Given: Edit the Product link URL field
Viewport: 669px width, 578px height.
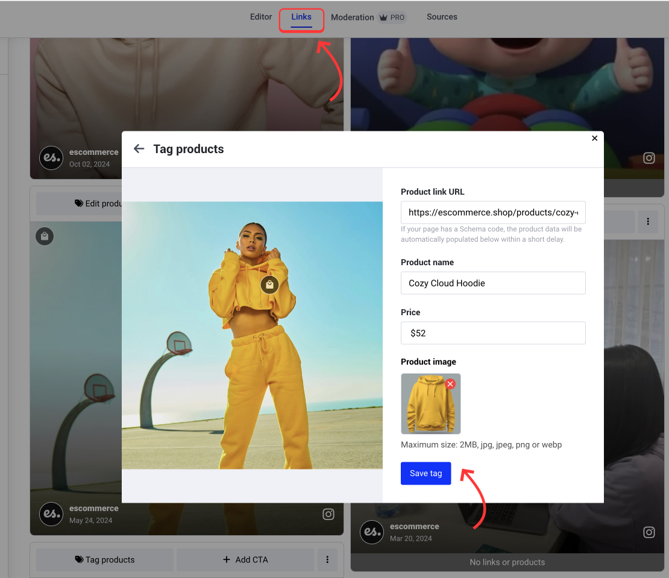Looking at the screenshot, I should point(493,212).
